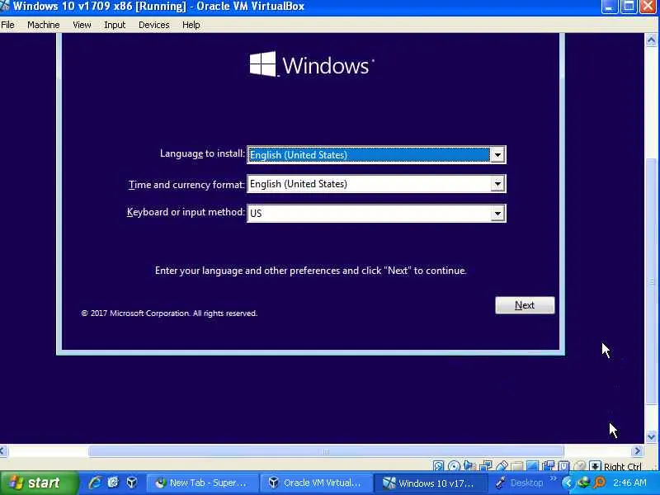The image size is (660, 495).
Task: Click the Next button in Windows Setup
Action: point(525,305)
